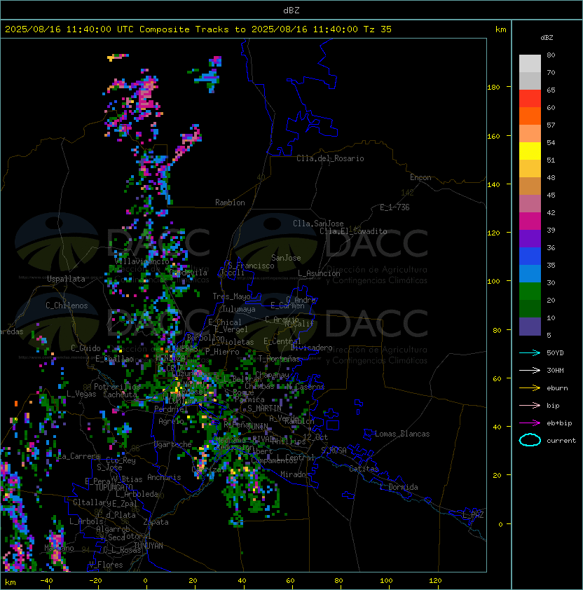Click the 'eburn' legend label

557,388
